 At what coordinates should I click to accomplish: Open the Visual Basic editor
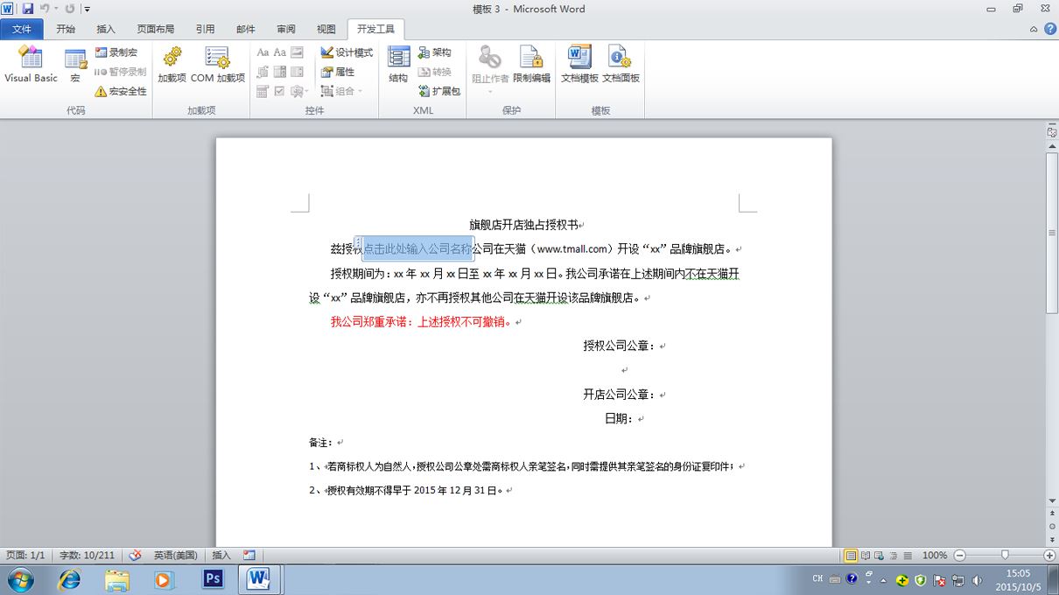point(31,66)
